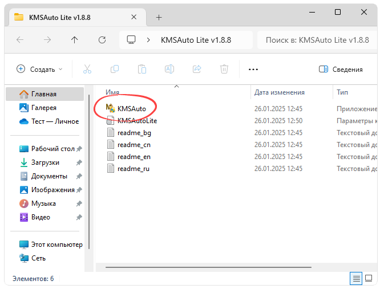Click the Delete trash bin icon

[x=224, y=69]
